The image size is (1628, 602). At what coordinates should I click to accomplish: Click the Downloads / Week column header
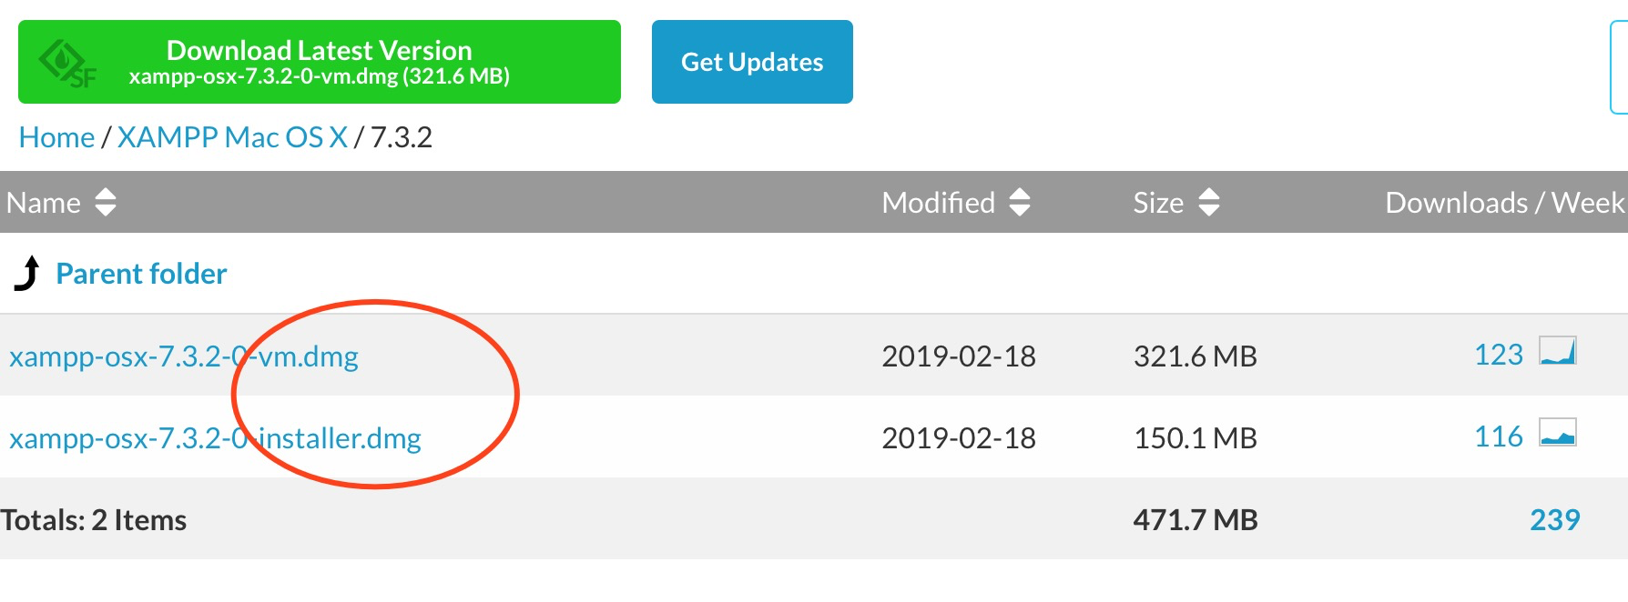1505,203
